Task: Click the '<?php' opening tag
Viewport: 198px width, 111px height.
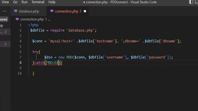Action: pos(33,25)
